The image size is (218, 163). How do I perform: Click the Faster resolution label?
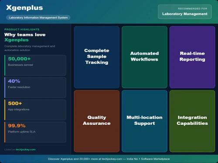tap(19, 87)
